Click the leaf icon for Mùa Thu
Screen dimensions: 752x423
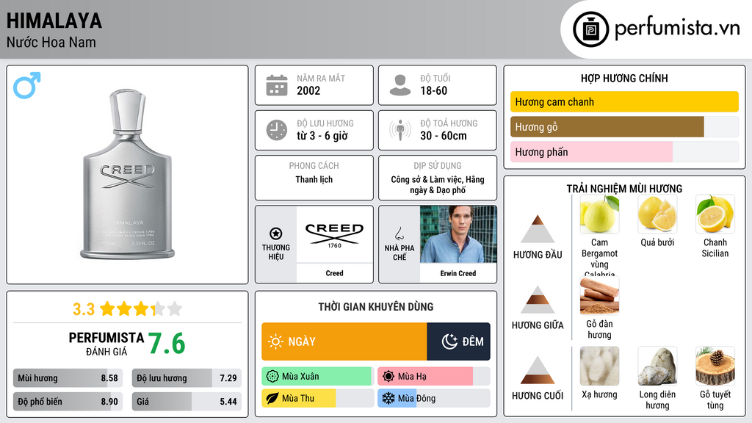[272, 399]
